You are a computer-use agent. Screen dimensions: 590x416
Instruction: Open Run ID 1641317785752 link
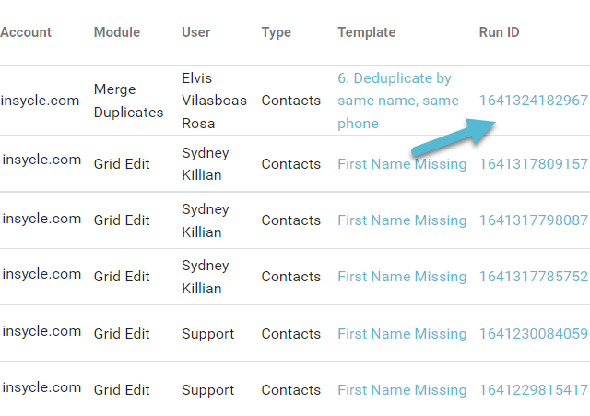tap(533, 277)
